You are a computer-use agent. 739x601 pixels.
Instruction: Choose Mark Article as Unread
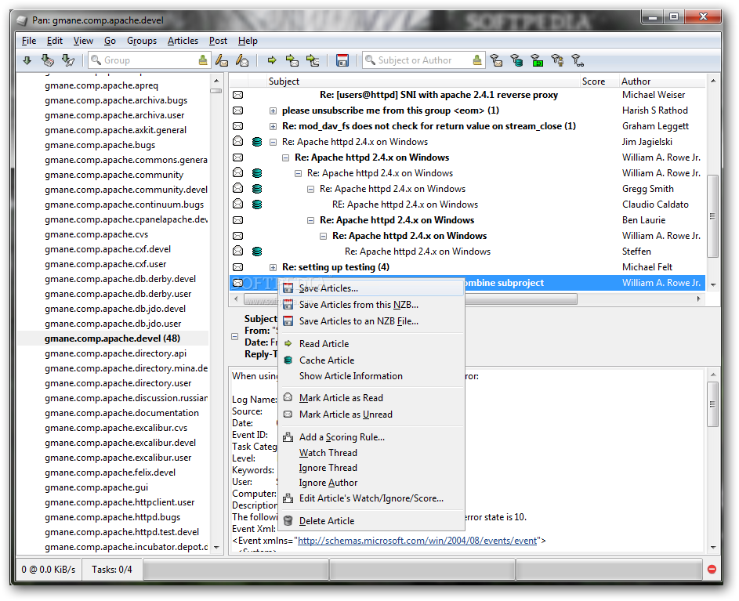[371, 415]
